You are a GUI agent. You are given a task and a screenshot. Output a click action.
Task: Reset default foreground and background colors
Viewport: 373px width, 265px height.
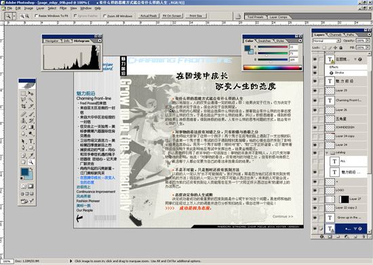[x=22, y=178]
